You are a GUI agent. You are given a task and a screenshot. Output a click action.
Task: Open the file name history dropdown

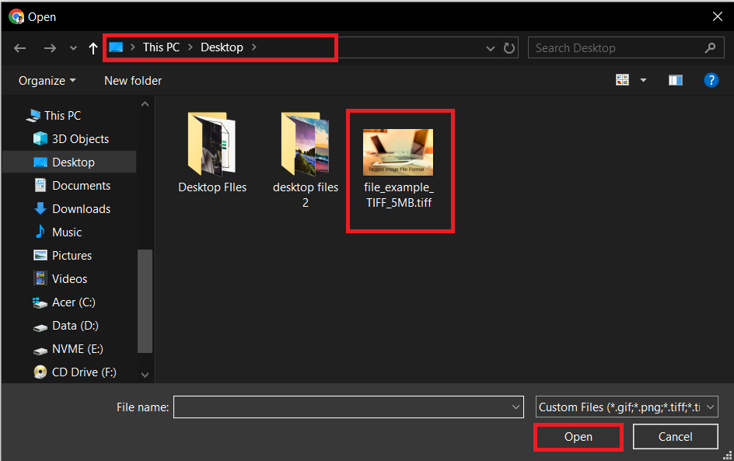(x=515, y=407)
